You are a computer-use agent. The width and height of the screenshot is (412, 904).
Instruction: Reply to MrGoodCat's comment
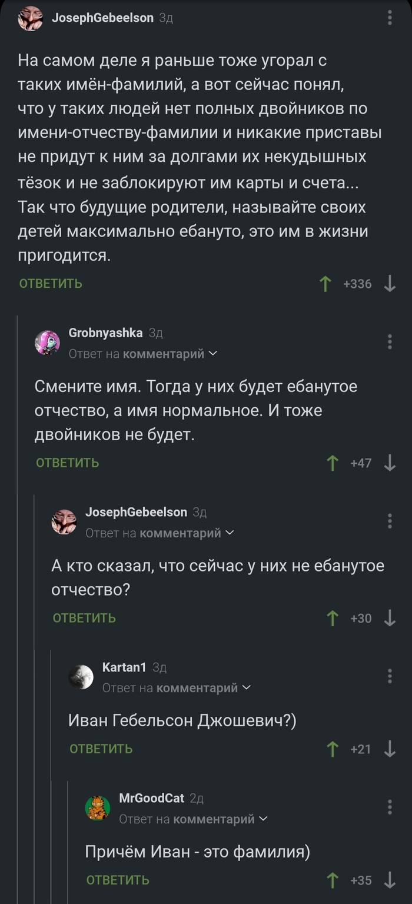(117, 880)
